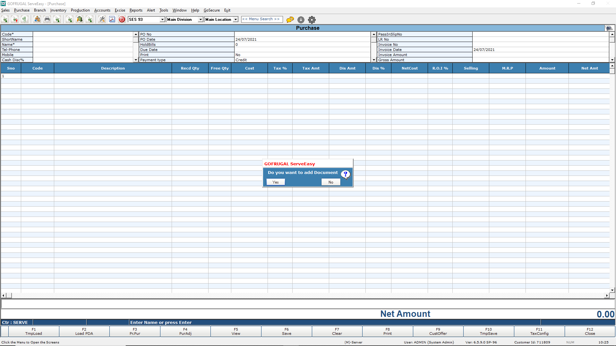Image resolution: width=616 pixels, height=346 pixels.
Task: Click the Menu Search field
Action: coord(262,19)
